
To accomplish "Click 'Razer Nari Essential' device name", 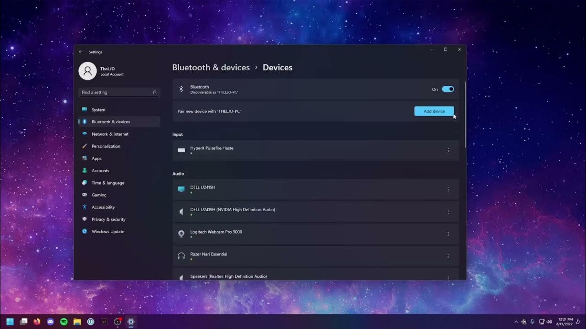I will [209, 254].
